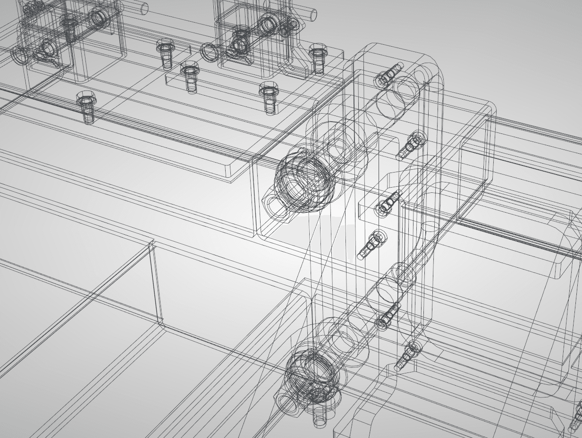
Task: Select the bolt at right end of top plate
Action: pos(318,58)
